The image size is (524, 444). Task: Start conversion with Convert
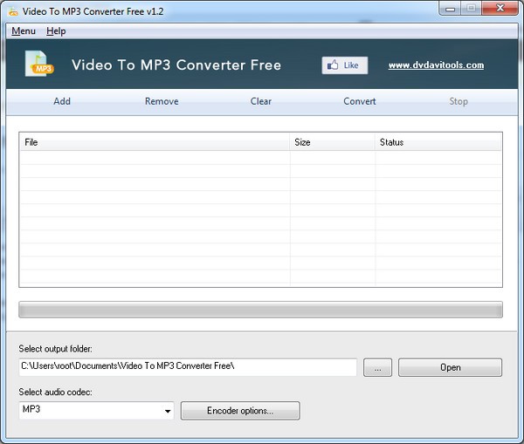360,101
